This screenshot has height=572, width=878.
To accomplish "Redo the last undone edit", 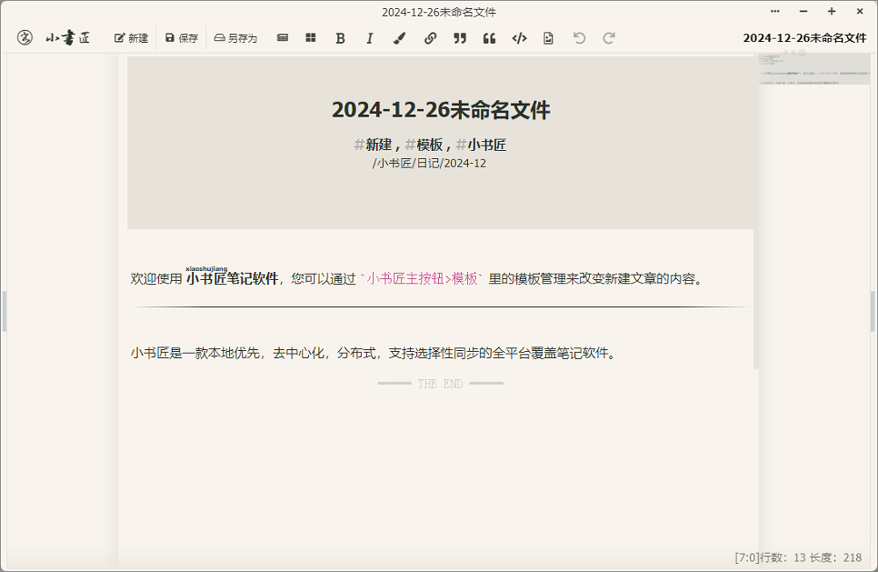I will [x=608, y=38].
